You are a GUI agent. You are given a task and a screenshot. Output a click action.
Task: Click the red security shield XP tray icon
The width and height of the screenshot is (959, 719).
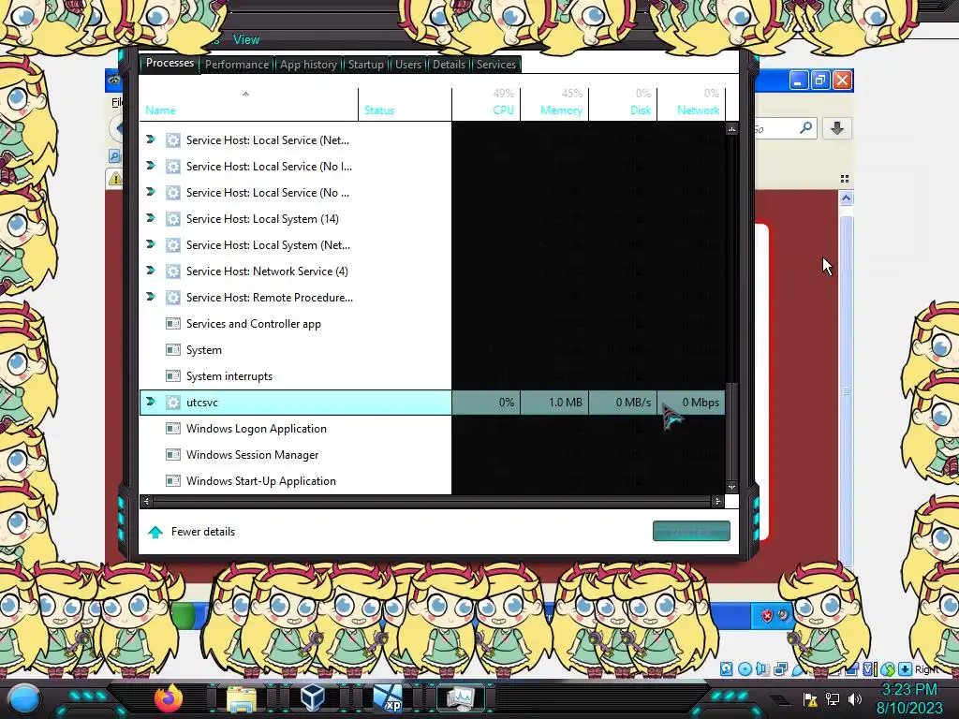pyautogui.click(x=766, y=616)
